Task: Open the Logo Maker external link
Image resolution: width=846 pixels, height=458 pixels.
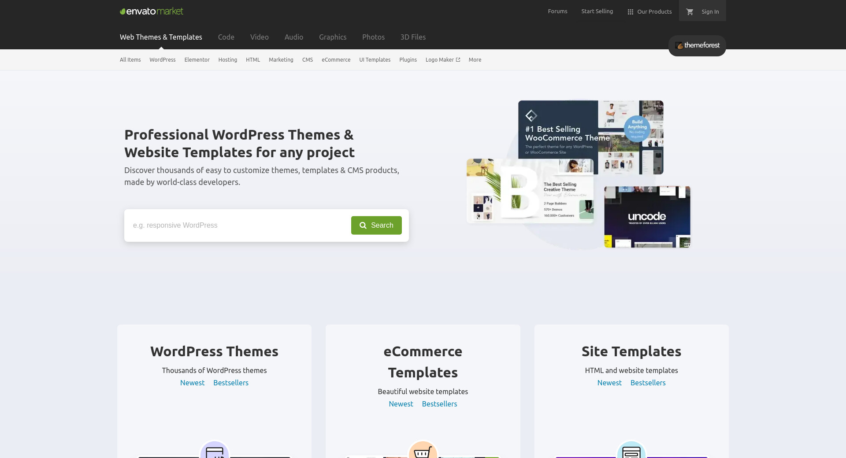Action: tap(443, 60)
